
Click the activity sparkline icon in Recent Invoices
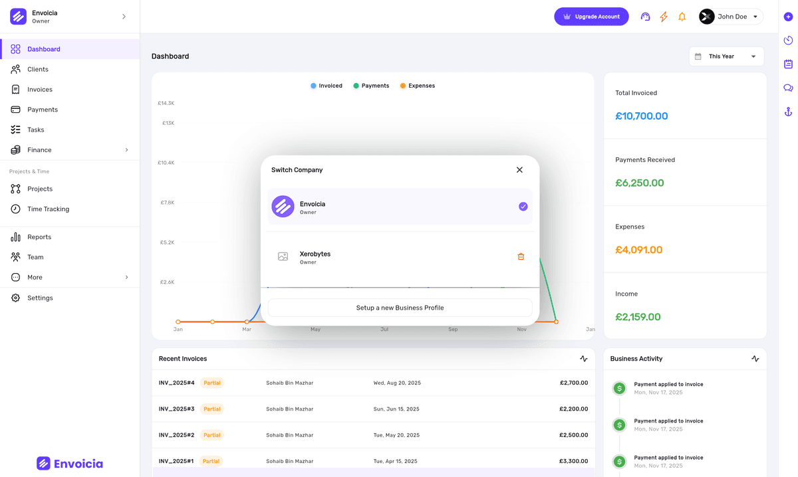[583, 358]
